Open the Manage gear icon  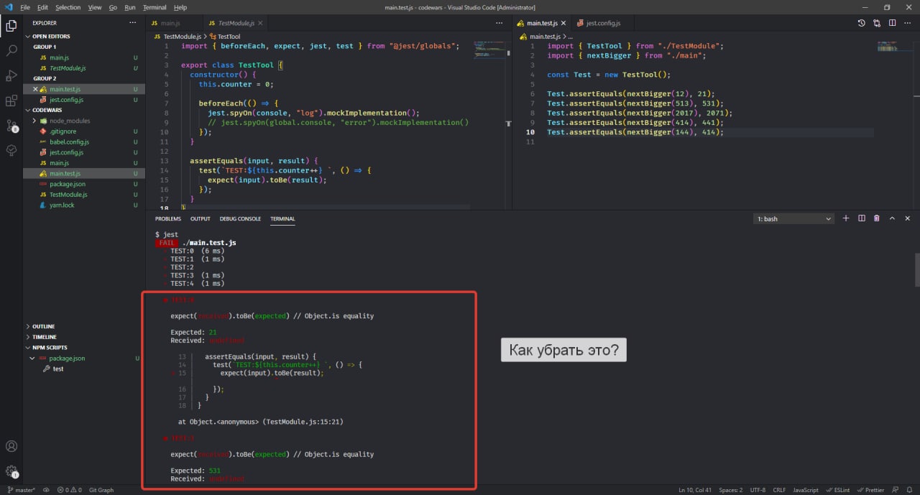coord(11,471)
